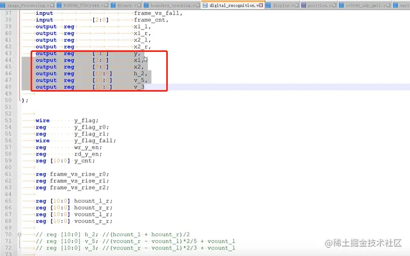Click the y_flag_r1 reg declaration
The width and height of the screenshot is (410, 256).
pos(91,134)
